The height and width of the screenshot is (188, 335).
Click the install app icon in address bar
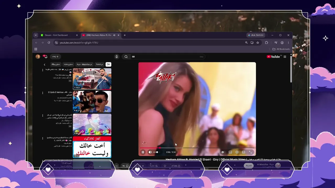pyautogui.click(x=252, y=43)
